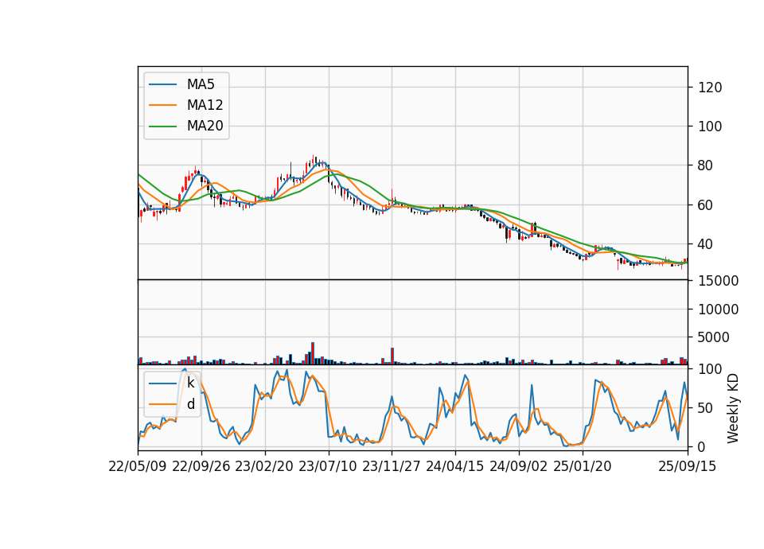The width and height of the screenshot is (764, 549).
Task: Click the 0 tick on KD axis
Action: click(x=702, y=446)
